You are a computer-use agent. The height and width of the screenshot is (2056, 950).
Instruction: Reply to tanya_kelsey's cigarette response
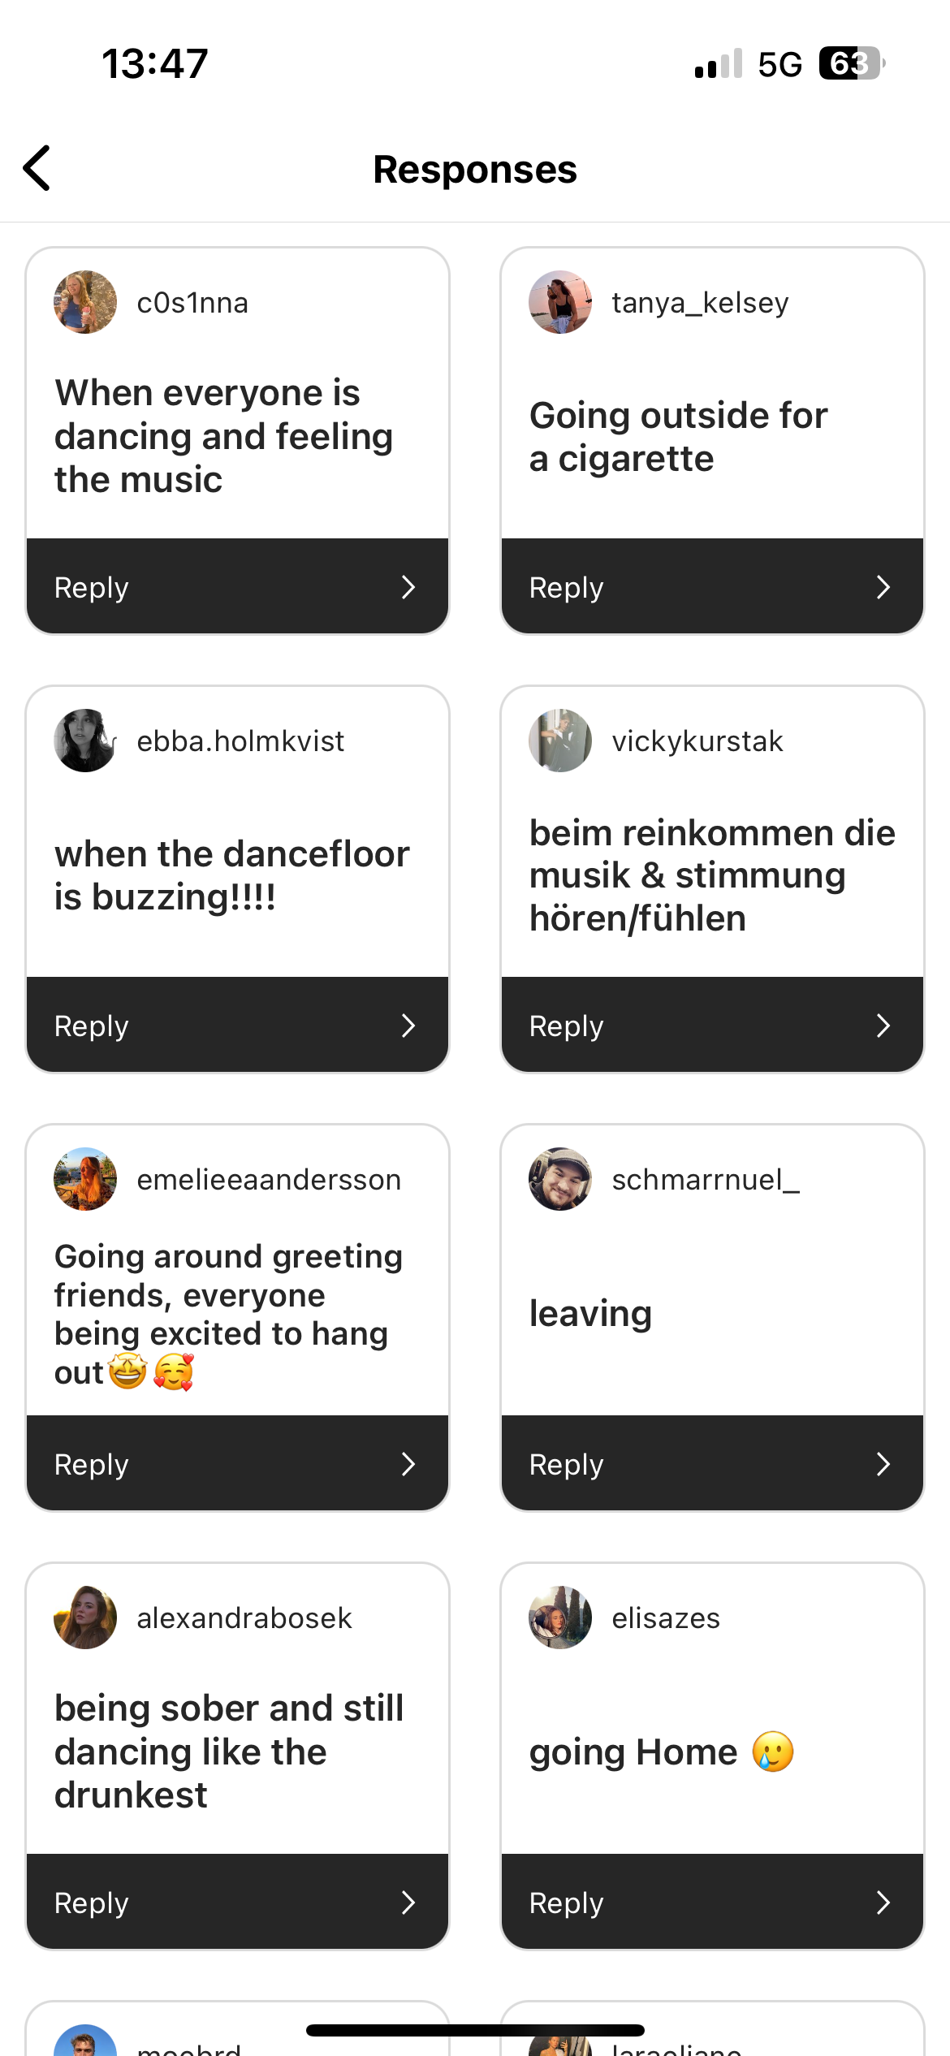[x=711, y=586]
